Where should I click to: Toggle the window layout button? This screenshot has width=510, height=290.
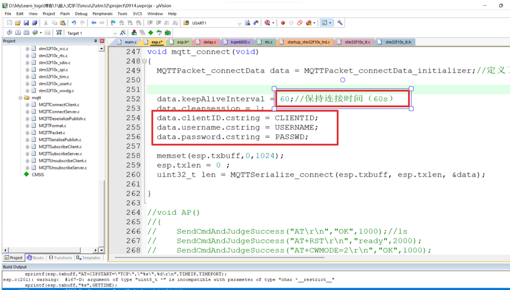click(x=324, y=23)
